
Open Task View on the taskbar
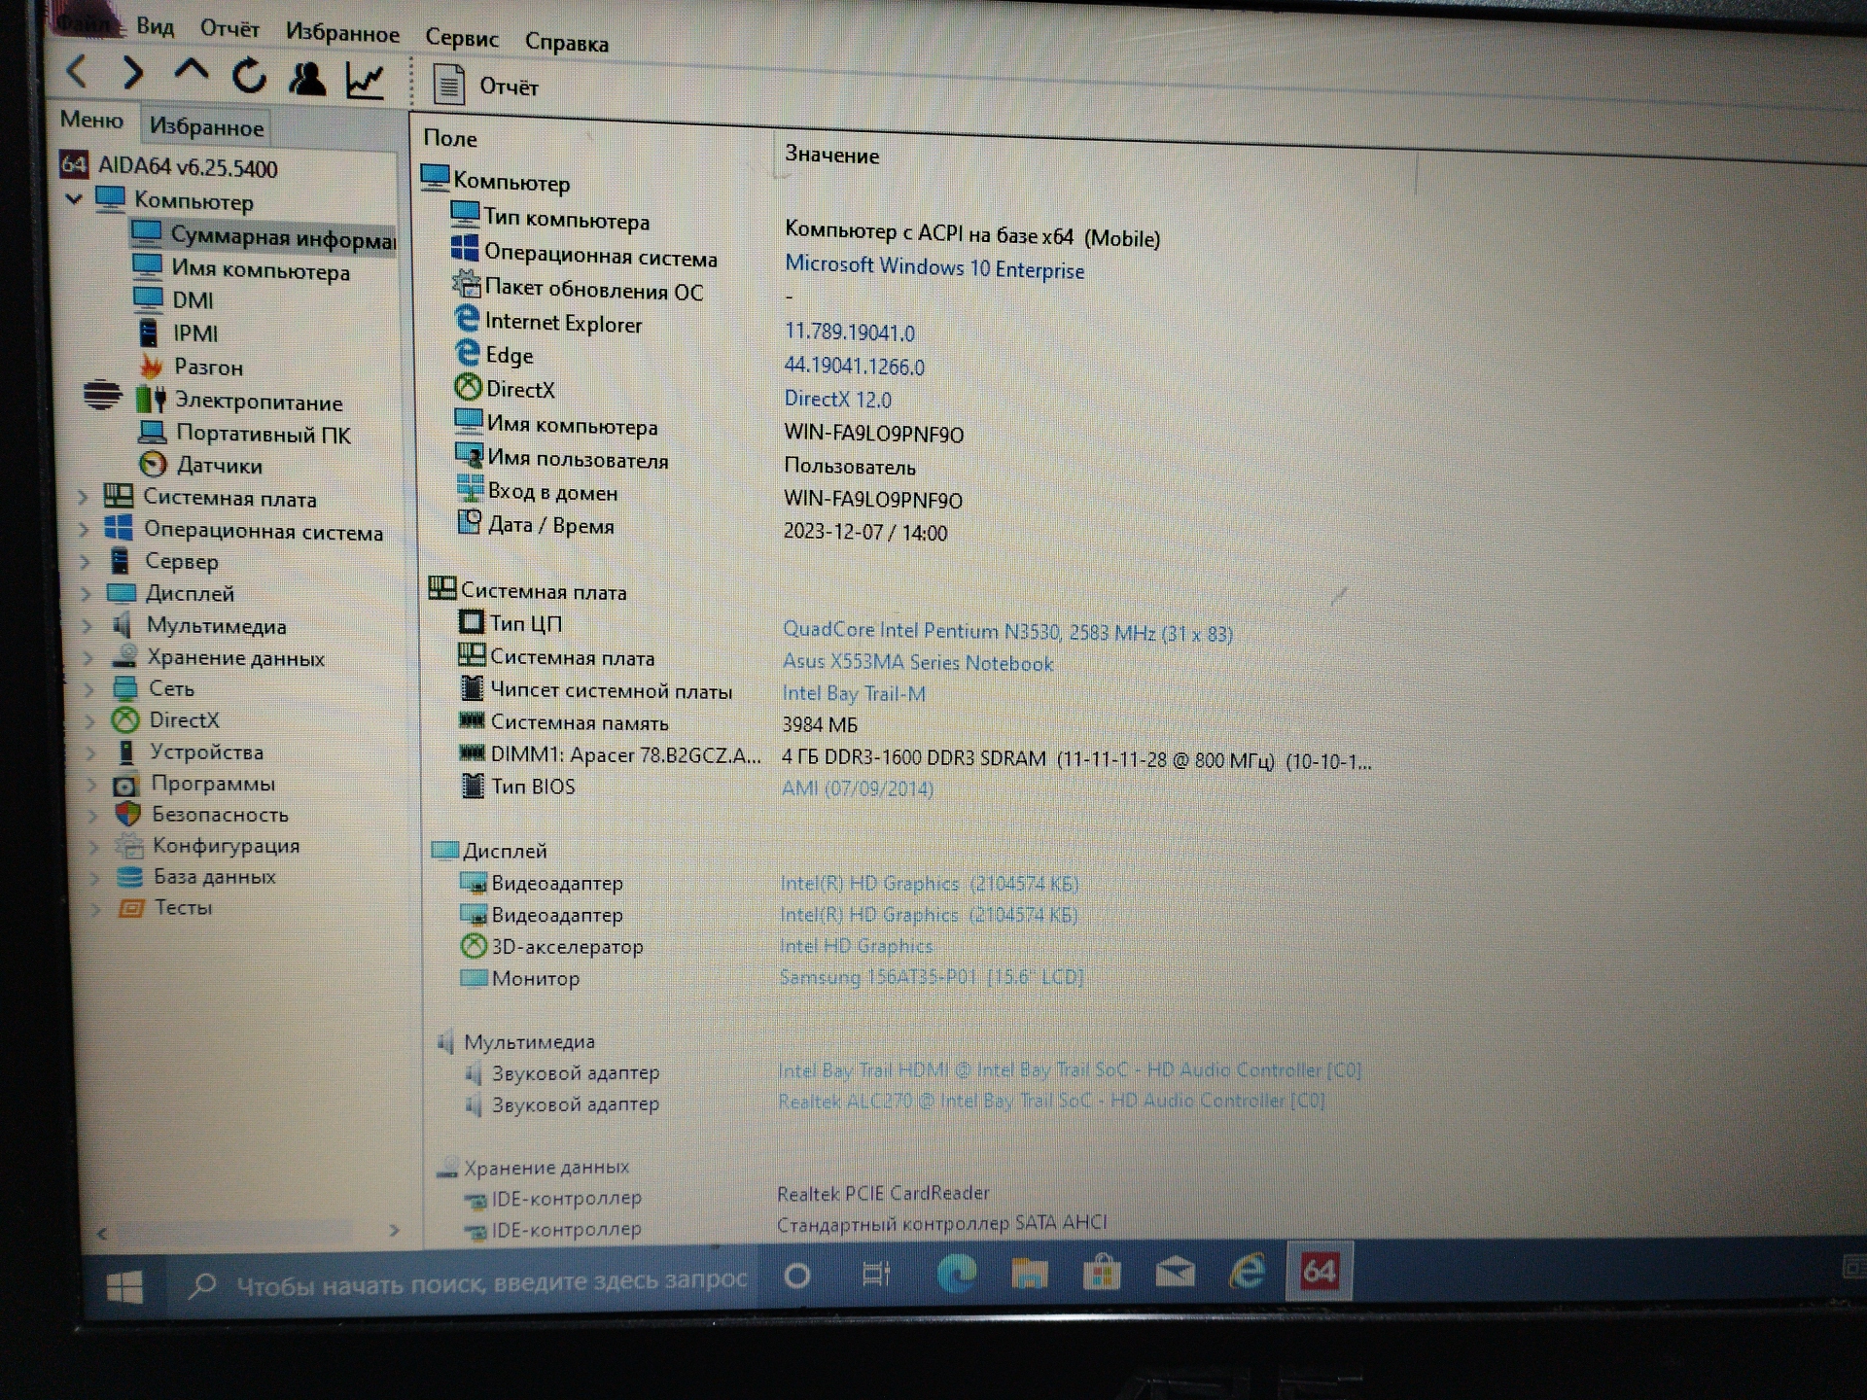[x=876, y=1275]
